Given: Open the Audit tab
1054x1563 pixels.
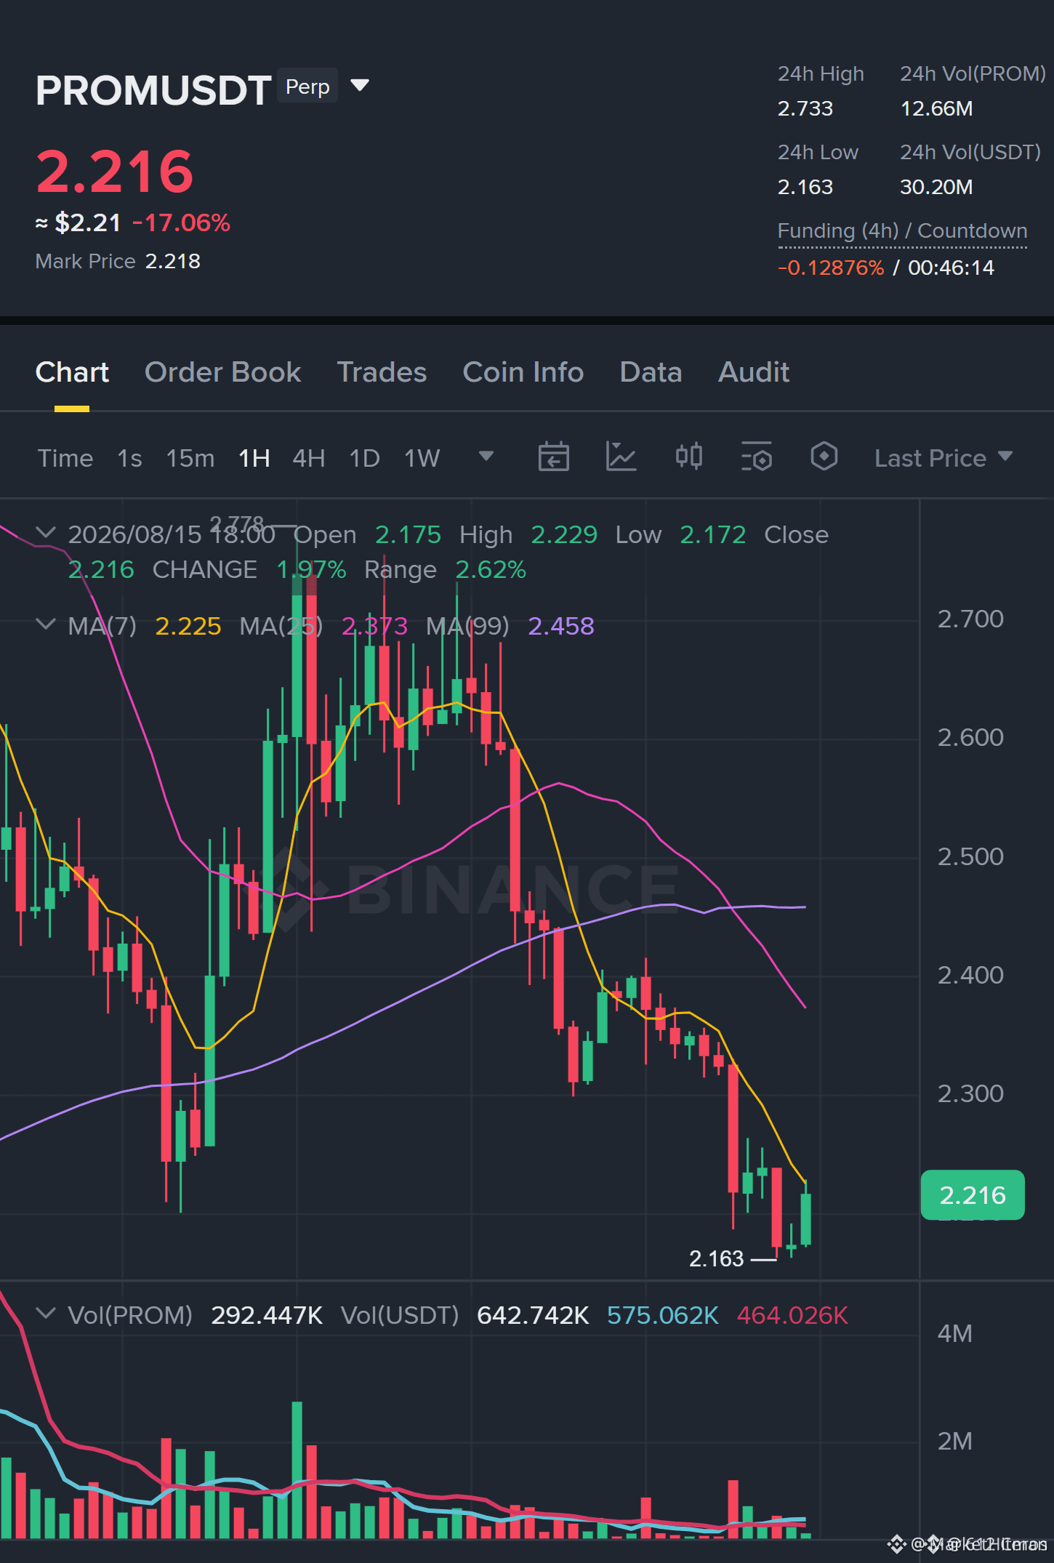Looking at the screenshot, I should (x=754, y=372).
